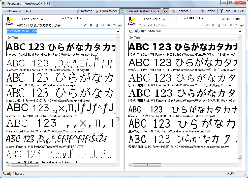Screen dimensions: 248x178
Task: Uncheck the Be a Clone checkbox
Action: [x=223, y=19]
